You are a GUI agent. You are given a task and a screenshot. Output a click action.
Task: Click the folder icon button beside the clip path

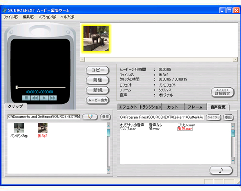90,117
